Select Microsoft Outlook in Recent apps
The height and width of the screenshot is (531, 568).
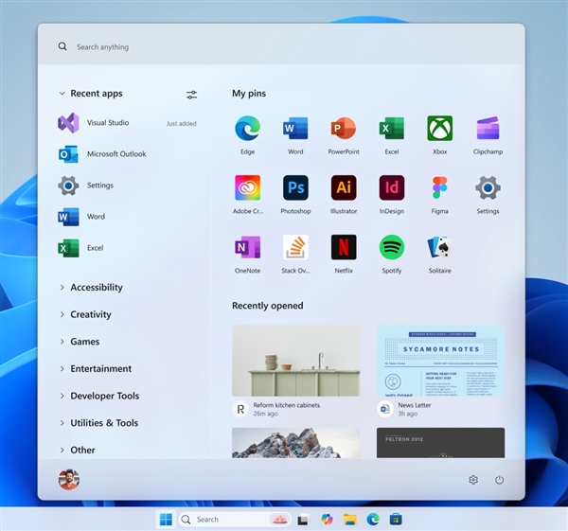click(x=115, y=154)
